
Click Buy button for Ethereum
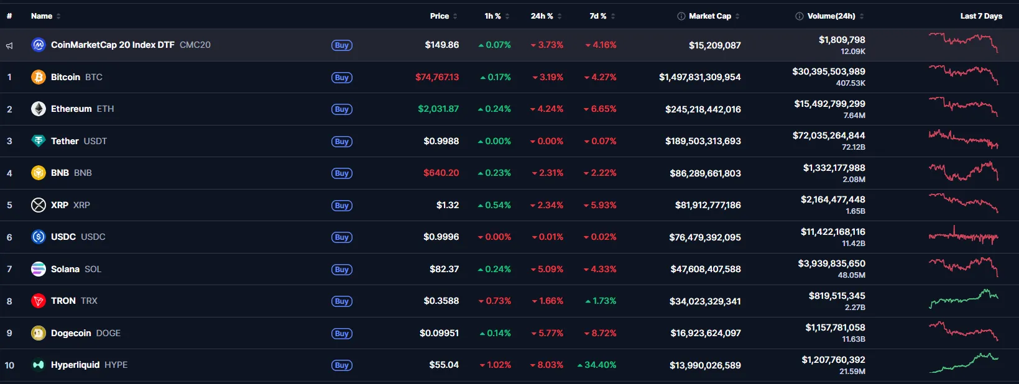point(342,109)
